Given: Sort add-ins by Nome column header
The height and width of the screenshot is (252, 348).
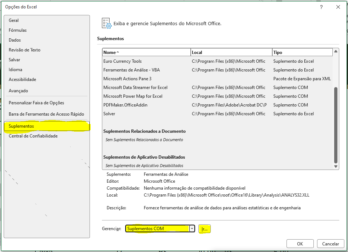Looking at the screenshot, I should (x=146, y=52).
